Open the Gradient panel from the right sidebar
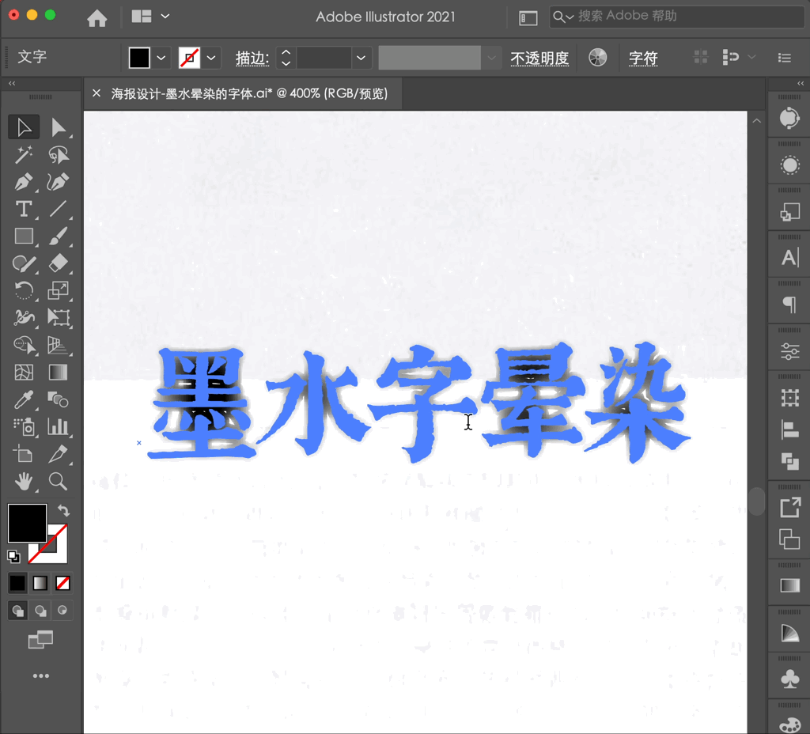The image size is (810, 734). [x=789, y=585]
